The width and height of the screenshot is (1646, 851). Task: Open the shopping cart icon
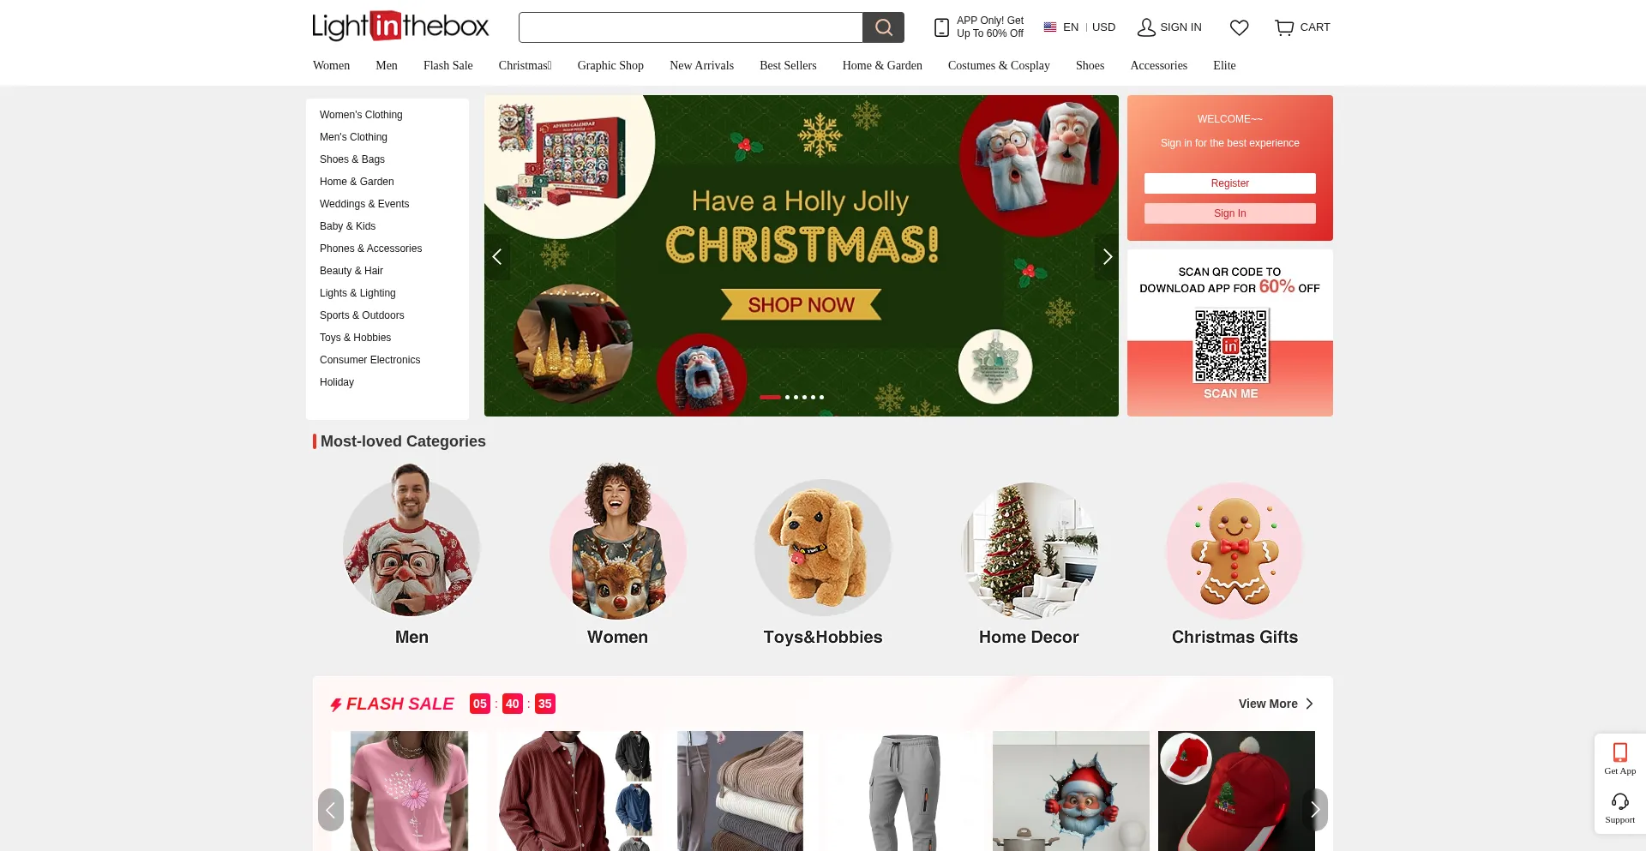click(1283, 27)
